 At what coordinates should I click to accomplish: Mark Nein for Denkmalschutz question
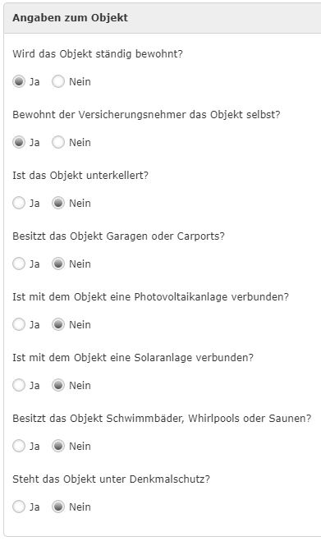click(x=58, y=507)
